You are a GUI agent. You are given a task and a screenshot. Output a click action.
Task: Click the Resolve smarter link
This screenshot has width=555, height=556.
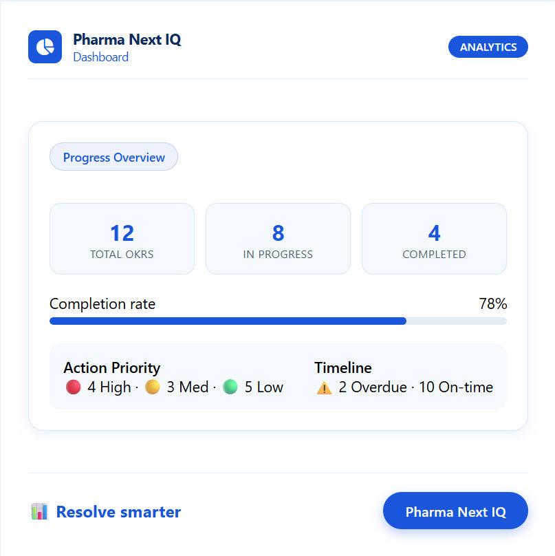point(119,511)
